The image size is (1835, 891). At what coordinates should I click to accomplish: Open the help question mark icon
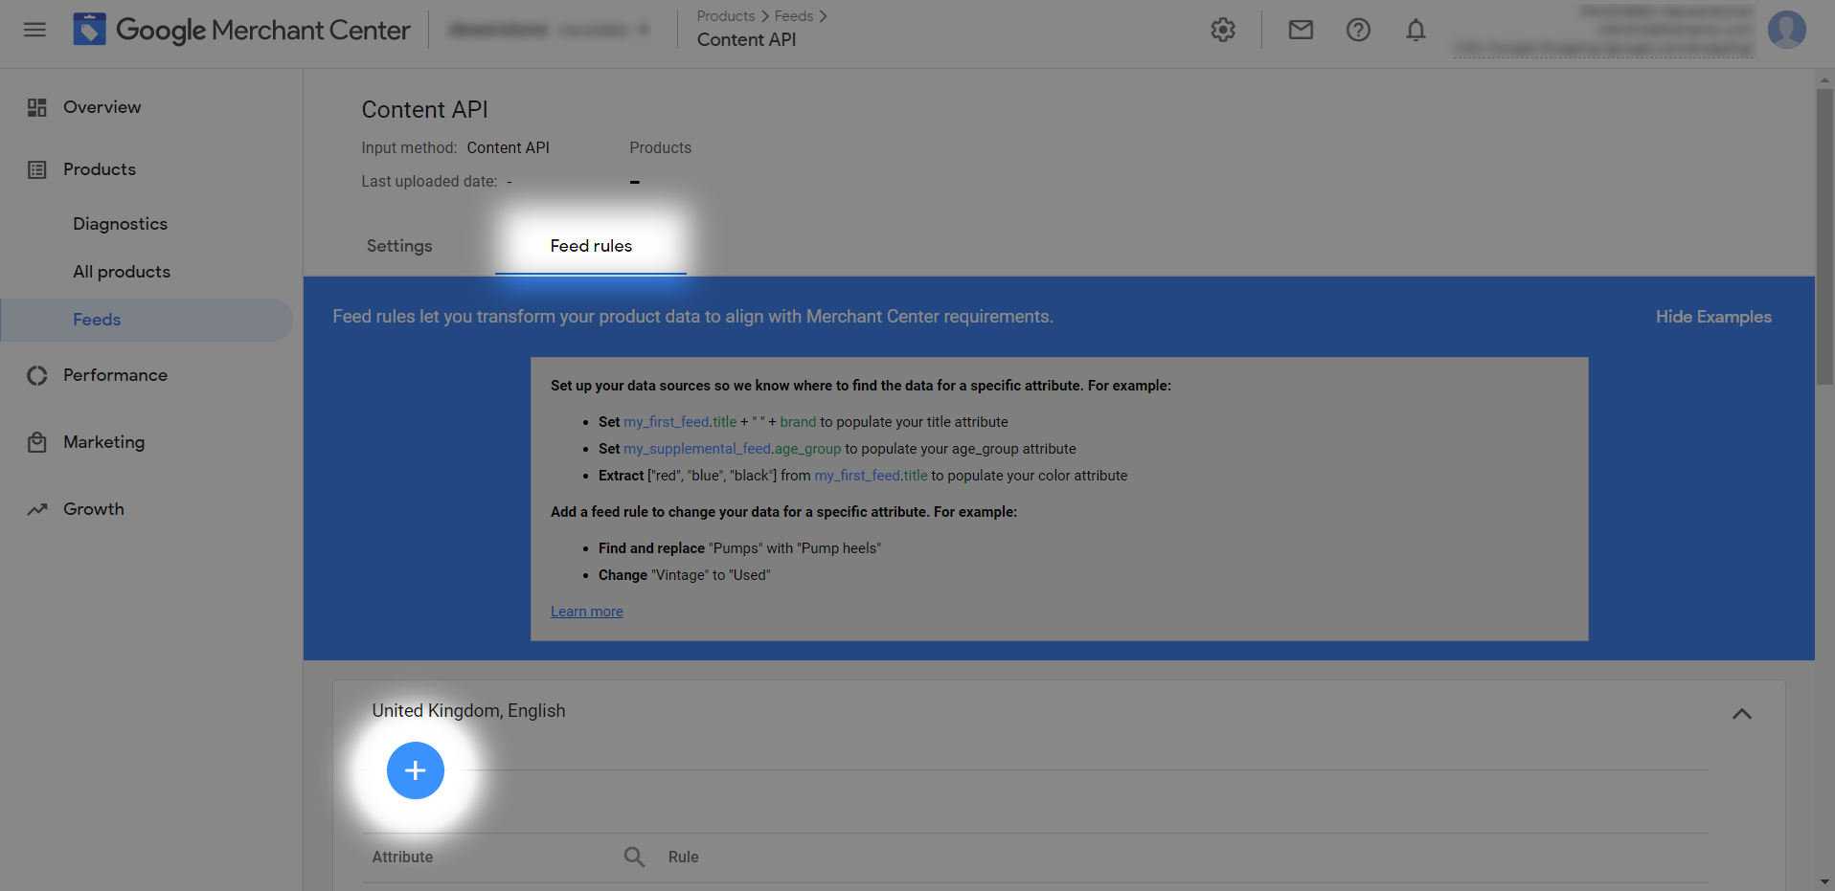[x=1358, y=30]
